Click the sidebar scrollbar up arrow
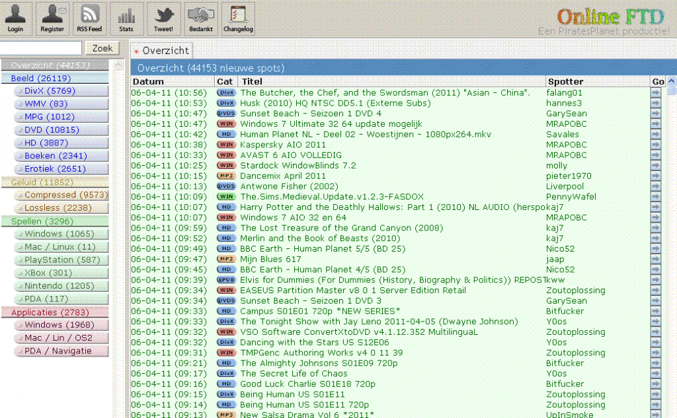The height and width of the screenshot is (418, 677). [118, 65]
